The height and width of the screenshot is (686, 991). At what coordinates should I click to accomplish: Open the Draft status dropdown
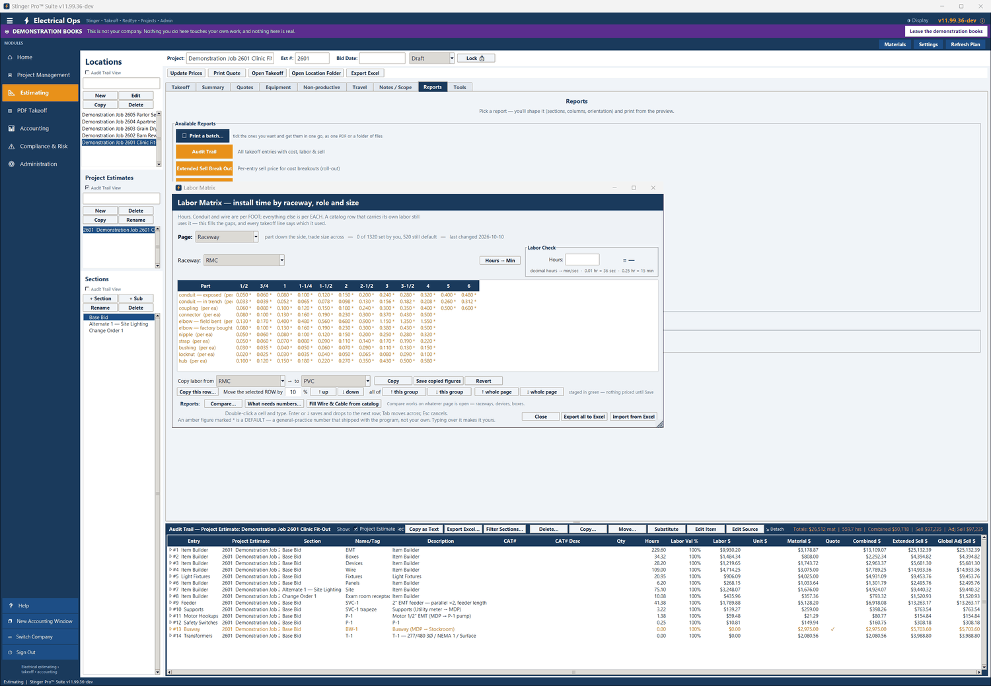click(x=452, y=59)
